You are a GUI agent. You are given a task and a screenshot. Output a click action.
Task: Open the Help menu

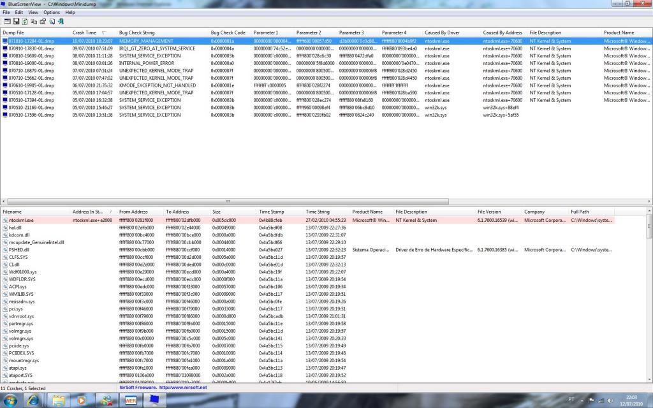pos(70,13)
